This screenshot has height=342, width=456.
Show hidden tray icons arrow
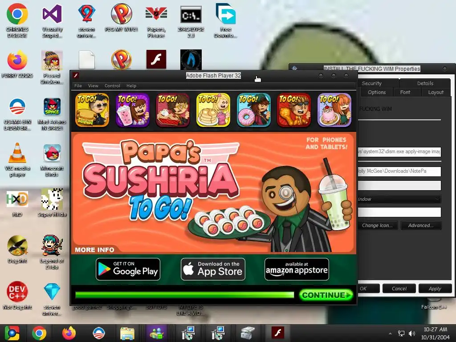click(390, 334)
